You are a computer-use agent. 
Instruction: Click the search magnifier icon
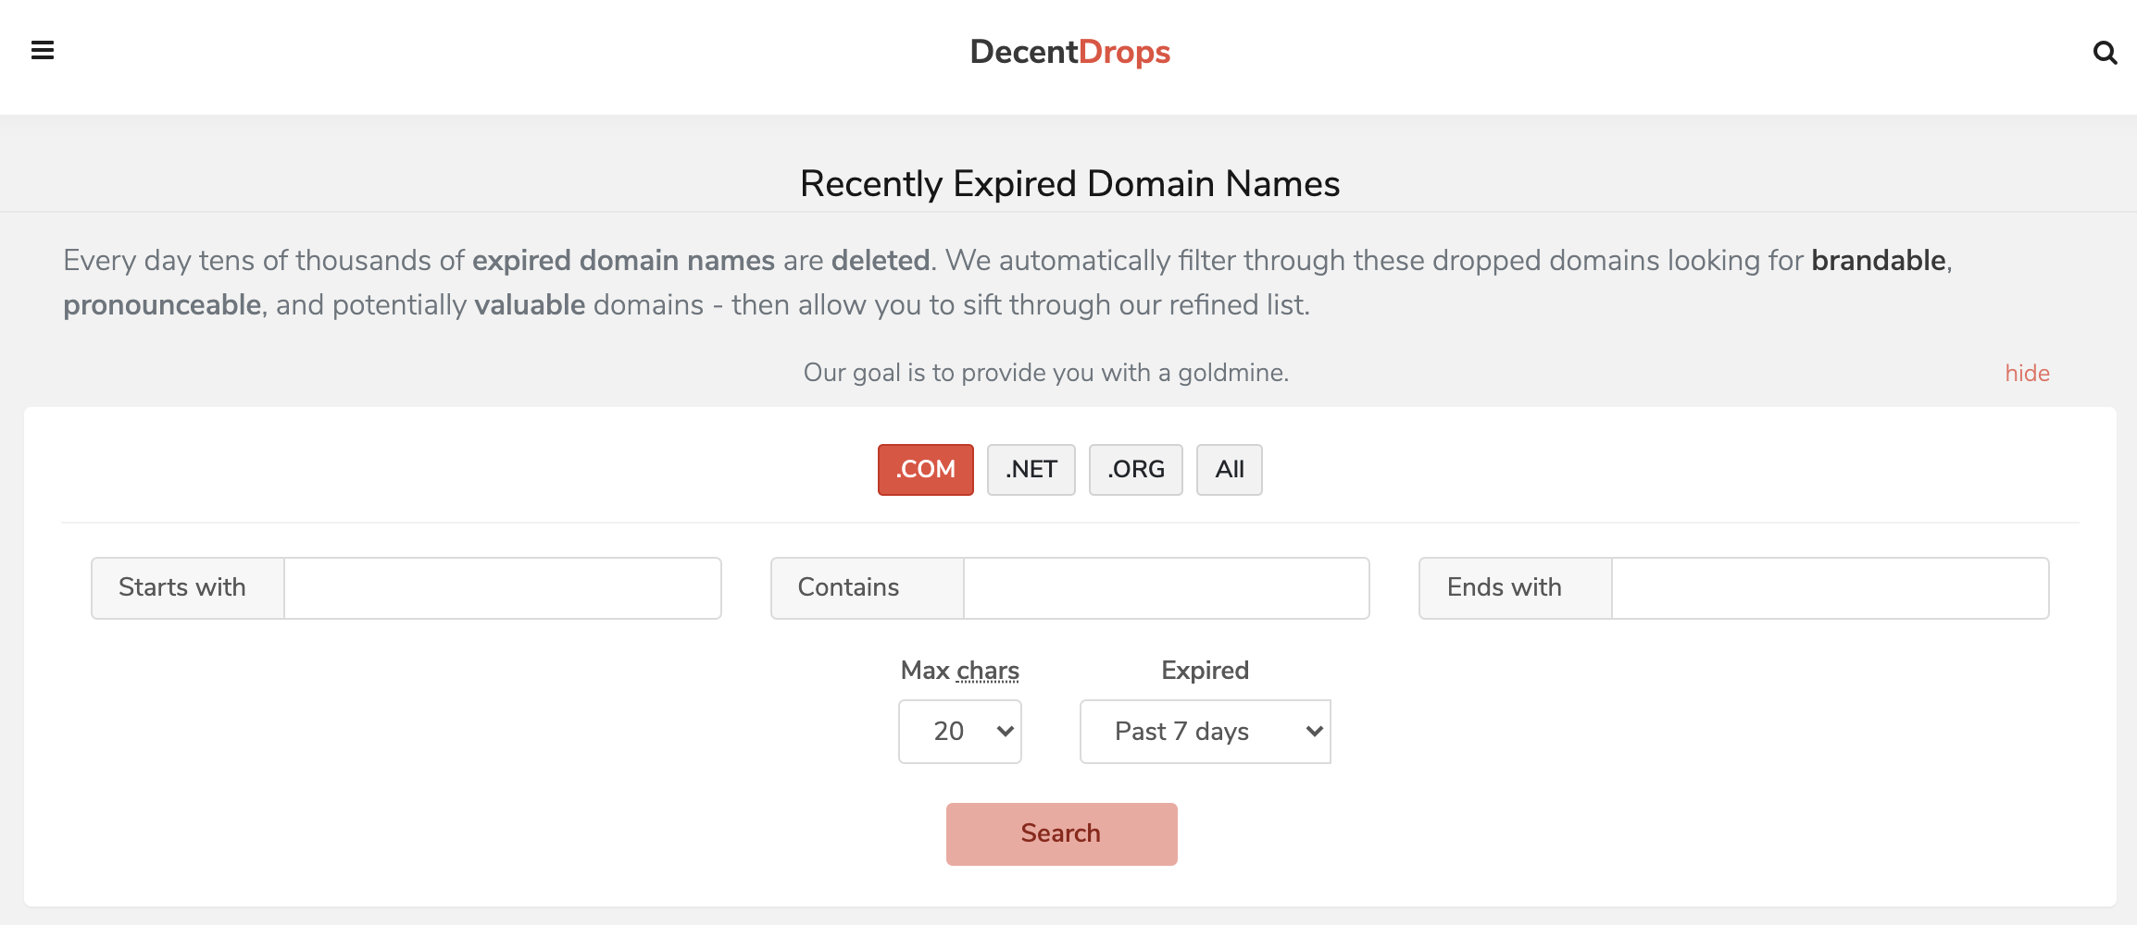pos(2106,55)
